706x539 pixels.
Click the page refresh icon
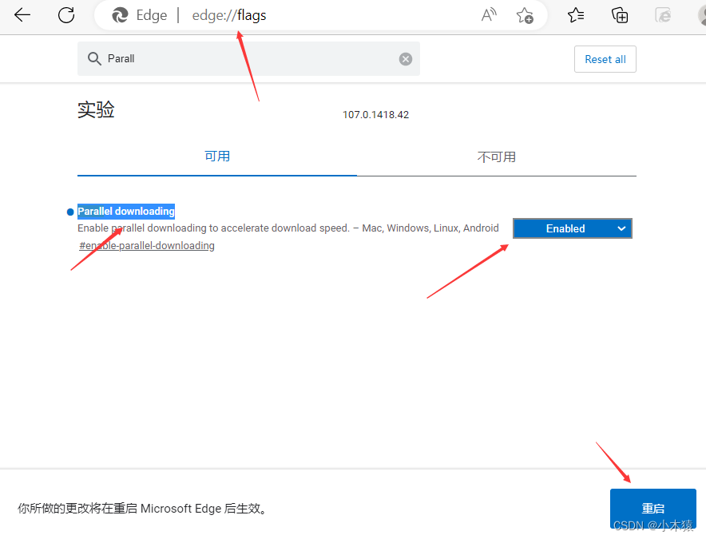click(65, 14)
